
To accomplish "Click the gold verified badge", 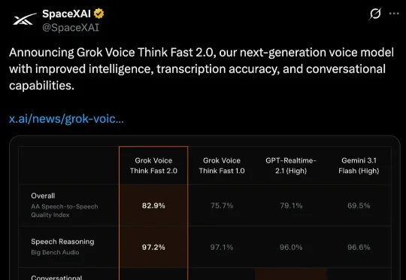I will [98, 14].
